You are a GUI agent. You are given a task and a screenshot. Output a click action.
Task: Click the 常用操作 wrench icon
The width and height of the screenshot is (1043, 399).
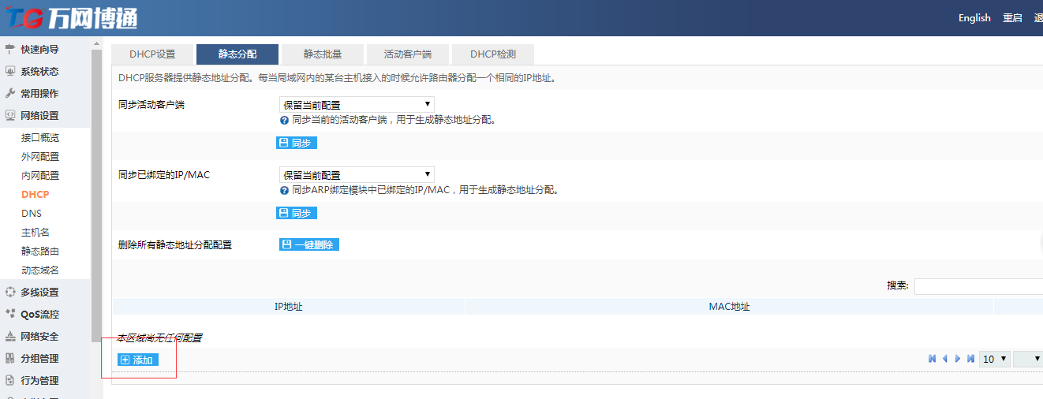coord(10,93)
